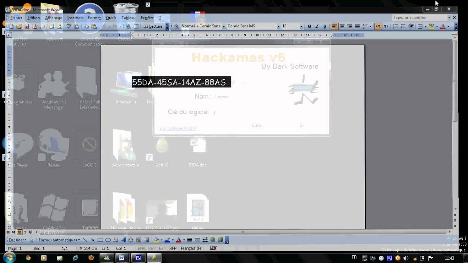The image size is (468, 263).
Task: Click the font color A in Formatting toolbar
Action: 443,26
